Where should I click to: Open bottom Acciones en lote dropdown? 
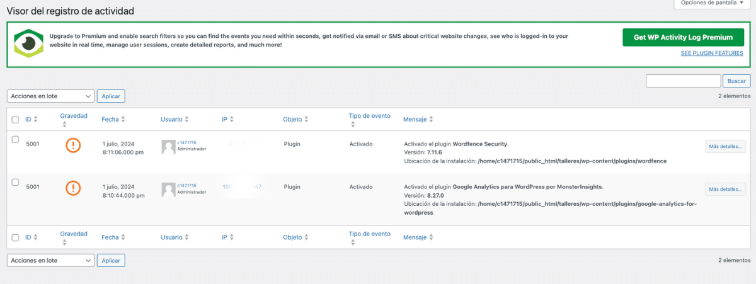pos(50,260)
